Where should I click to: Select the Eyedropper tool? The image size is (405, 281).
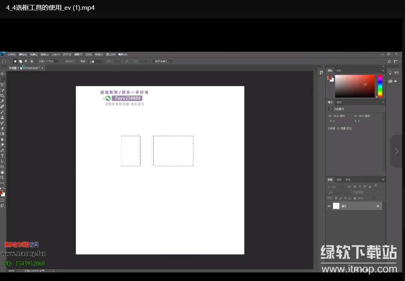[x=2, y=101]
